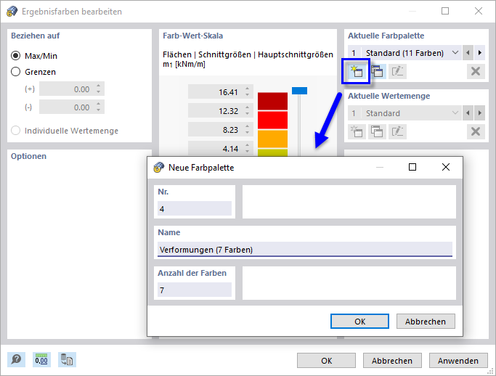
Task: Close the Neue Farbpalette dialog
Action: [x=446, y=167]
